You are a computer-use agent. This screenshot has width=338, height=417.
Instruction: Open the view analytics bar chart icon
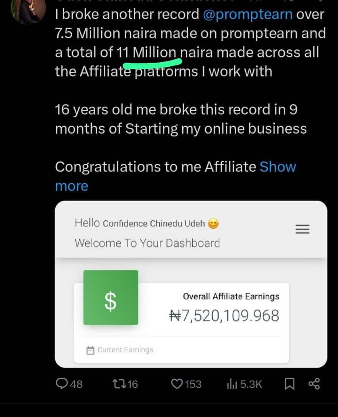(x=231, y=384)
